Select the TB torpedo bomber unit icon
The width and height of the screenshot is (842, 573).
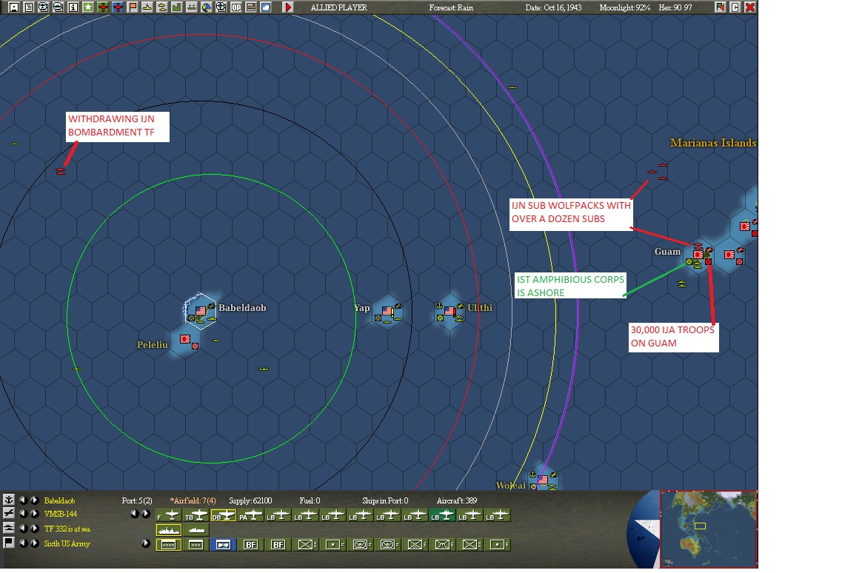[196, 515]
